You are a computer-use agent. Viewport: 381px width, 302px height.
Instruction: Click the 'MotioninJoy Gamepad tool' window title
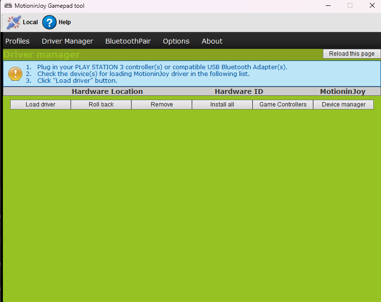point(49,6)
